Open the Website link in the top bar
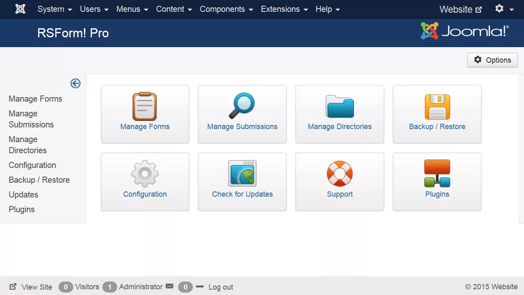The width and height of the screenshot is (524, 295). click(460, 9)
